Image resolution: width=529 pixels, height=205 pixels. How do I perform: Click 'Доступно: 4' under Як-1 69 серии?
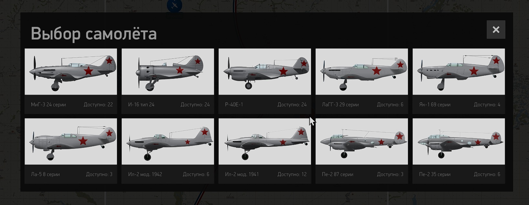coord(487,105)
